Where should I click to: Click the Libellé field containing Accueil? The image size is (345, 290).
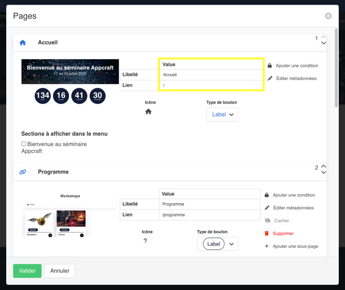click(x=211, y=75)
